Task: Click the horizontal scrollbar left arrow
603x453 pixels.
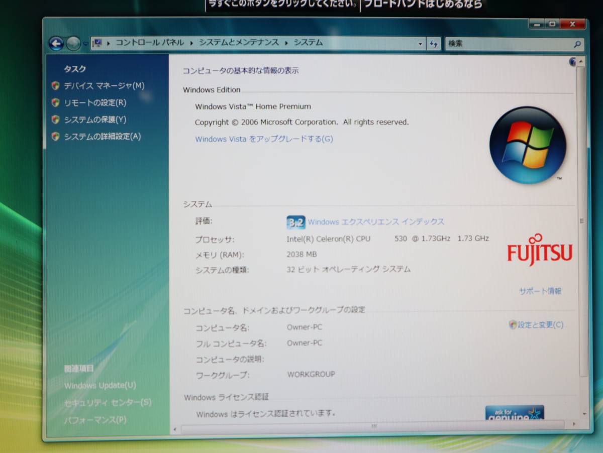Action: (x=175, y=429)
